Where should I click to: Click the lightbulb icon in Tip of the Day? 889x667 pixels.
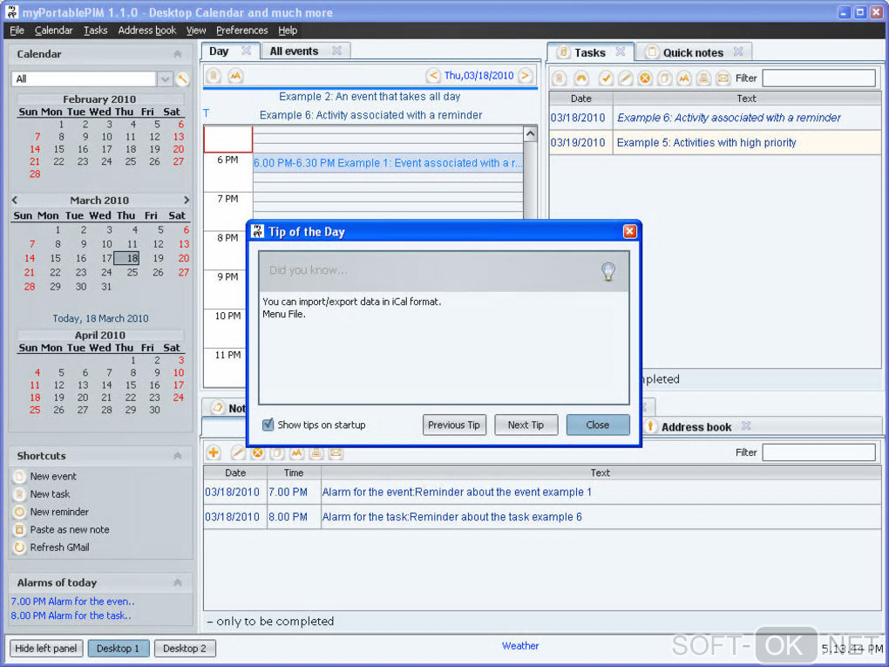607,271
